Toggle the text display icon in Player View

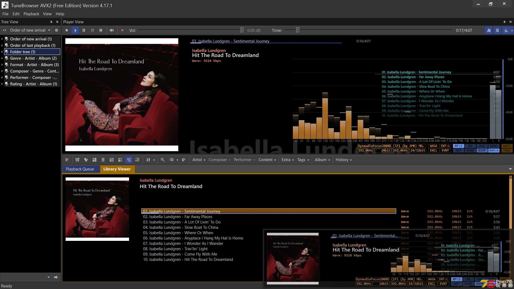click(489, 31)
